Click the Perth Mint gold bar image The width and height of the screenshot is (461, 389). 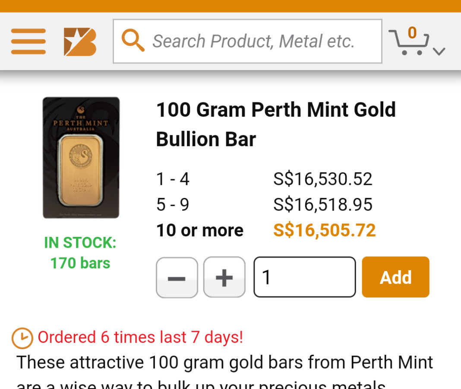81,158
